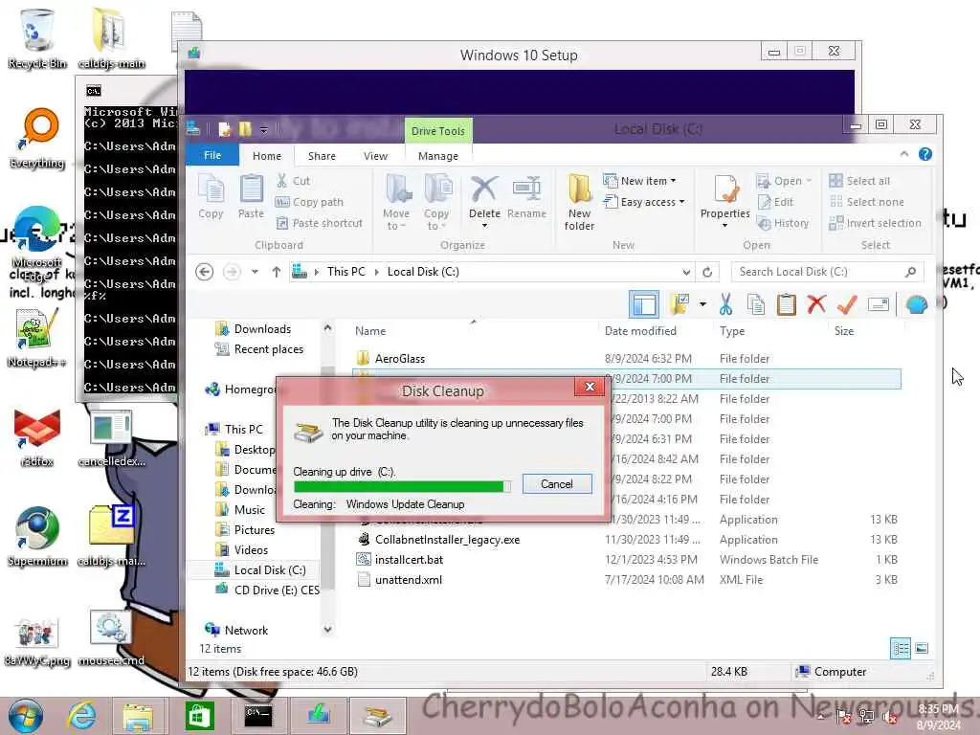Go up one folder level arrow
The image size is (980, 735).
277,272
